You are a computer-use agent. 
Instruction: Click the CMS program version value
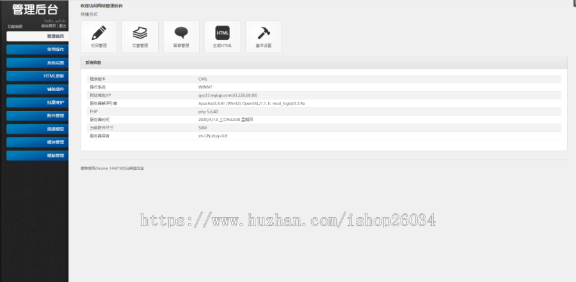(x=203, y=79)
